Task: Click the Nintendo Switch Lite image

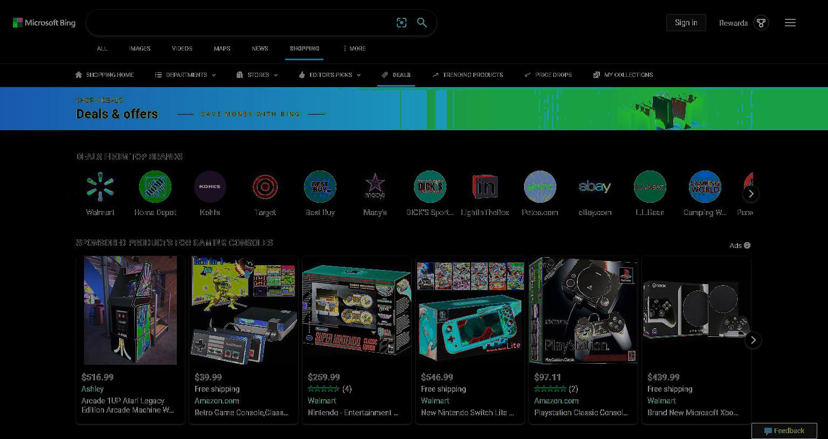Action: pyautogui.click(x=470, y=310)
